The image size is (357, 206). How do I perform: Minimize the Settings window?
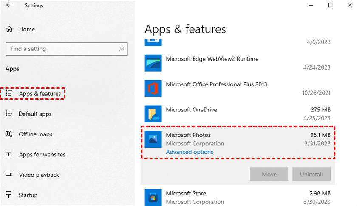(x=311, y=5)
